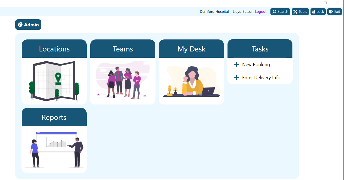The image size is (344, 180).
Task: Select the Locations tile header
Action: 54,49
